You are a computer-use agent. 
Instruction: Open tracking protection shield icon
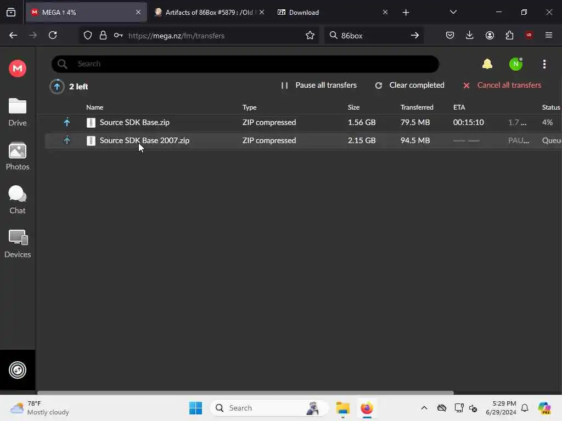pyautogui.click(x=87, y=35)
